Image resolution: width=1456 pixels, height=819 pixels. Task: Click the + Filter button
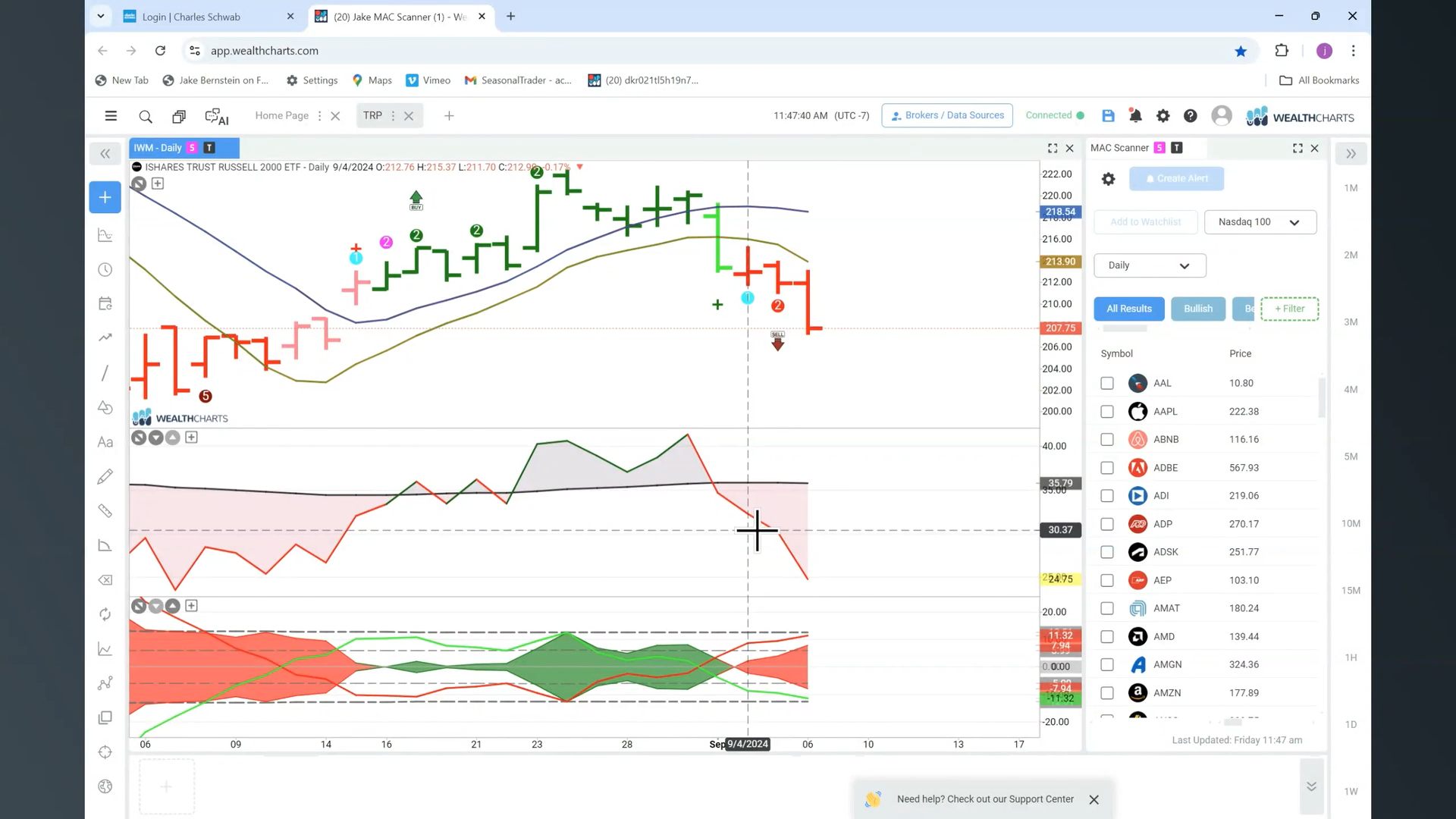pos(1289,309)
